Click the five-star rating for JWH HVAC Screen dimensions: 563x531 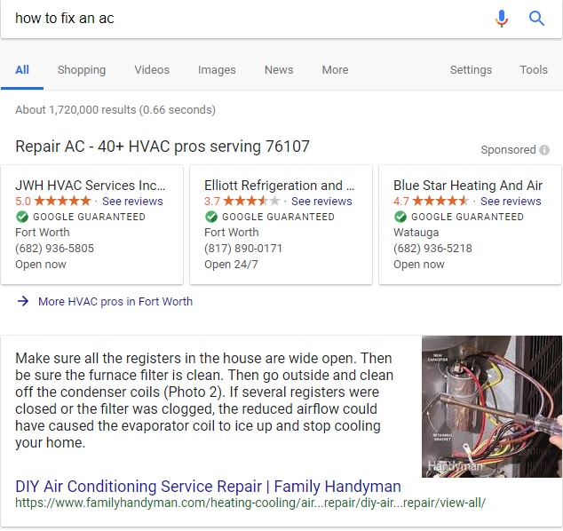click(62, 201)
